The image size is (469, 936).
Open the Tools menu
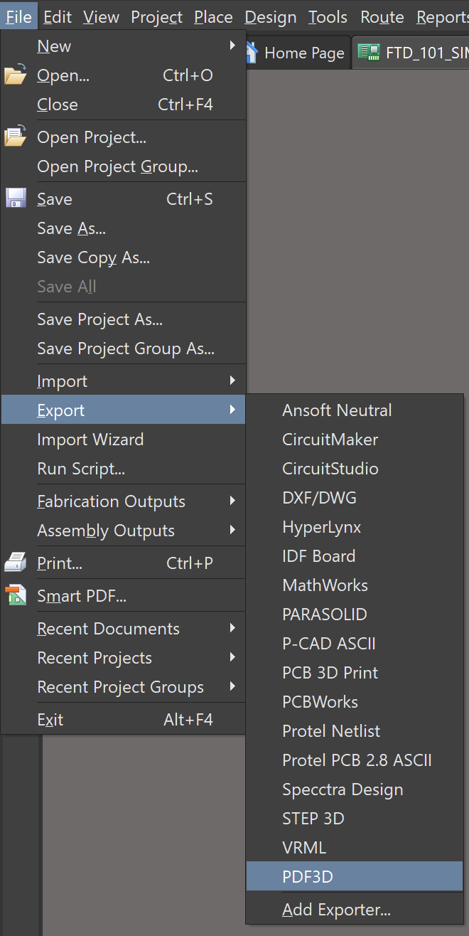tap(328, 16)
